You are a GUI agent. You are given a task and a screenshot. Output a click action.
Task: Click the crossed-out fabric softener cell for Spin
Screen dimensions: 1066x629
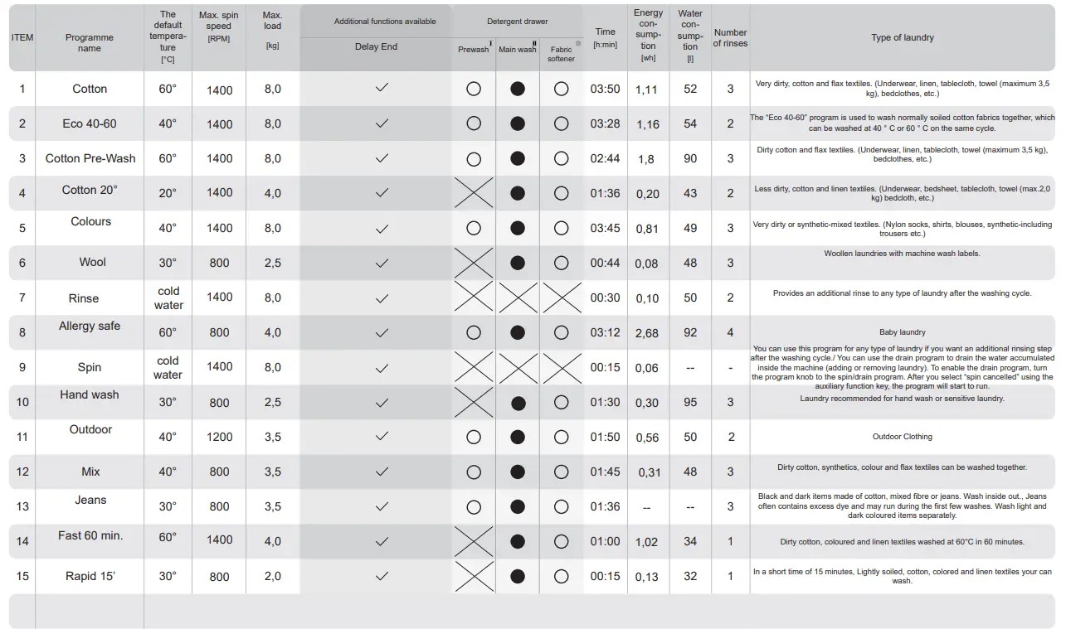pyautogui.click(x=562, y=367)
